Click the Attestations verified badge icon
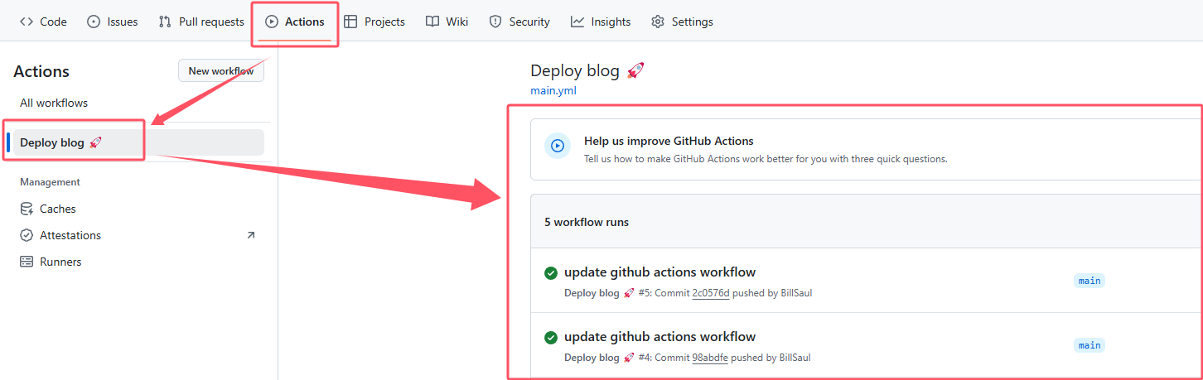 coord(27,235)
